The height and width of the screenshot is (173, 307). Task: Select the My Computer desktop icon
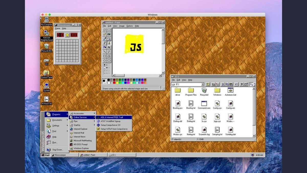tap(47, 21)
